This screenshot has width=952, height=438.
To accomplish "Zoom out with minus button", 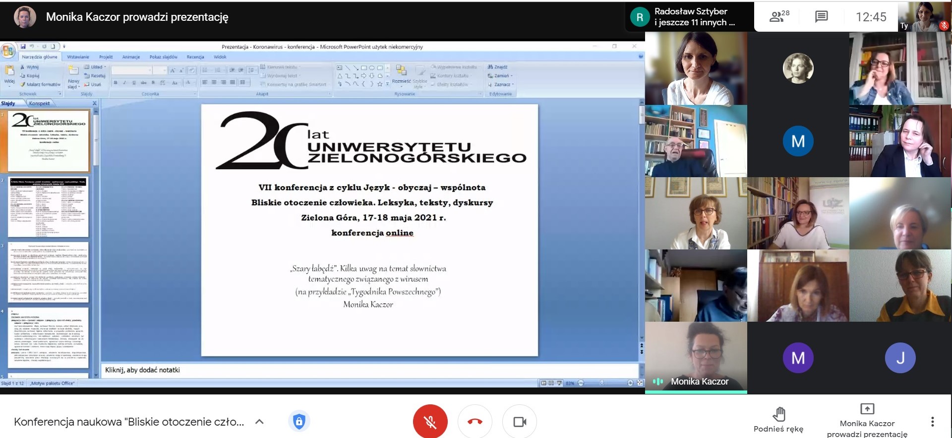I will pyautogui.click(x=581, y=383).
